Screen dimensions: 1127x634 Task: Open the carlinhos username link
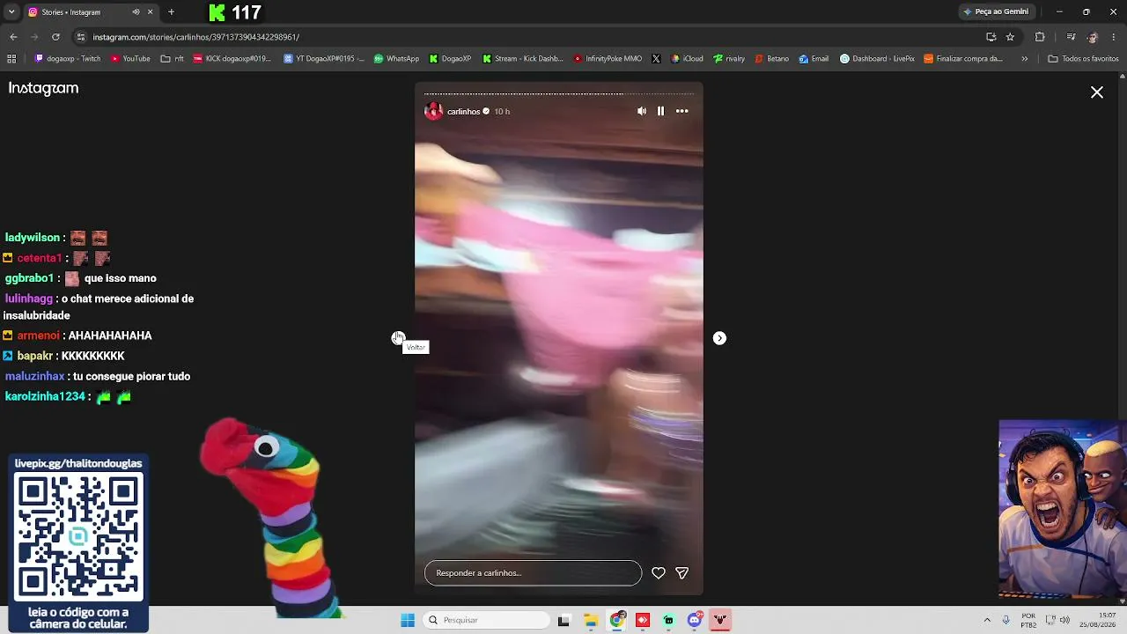click(x=463, y=112)
